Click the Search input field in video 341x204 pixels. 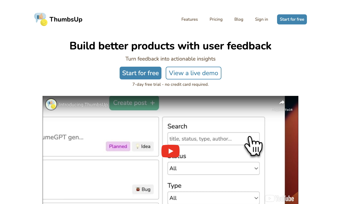click(213, 139)
